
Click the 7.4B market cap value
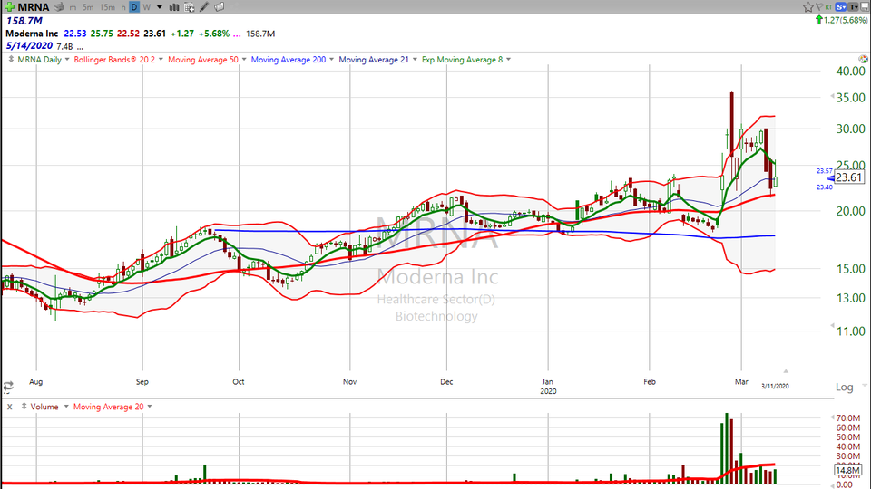(x=64, y=46)
